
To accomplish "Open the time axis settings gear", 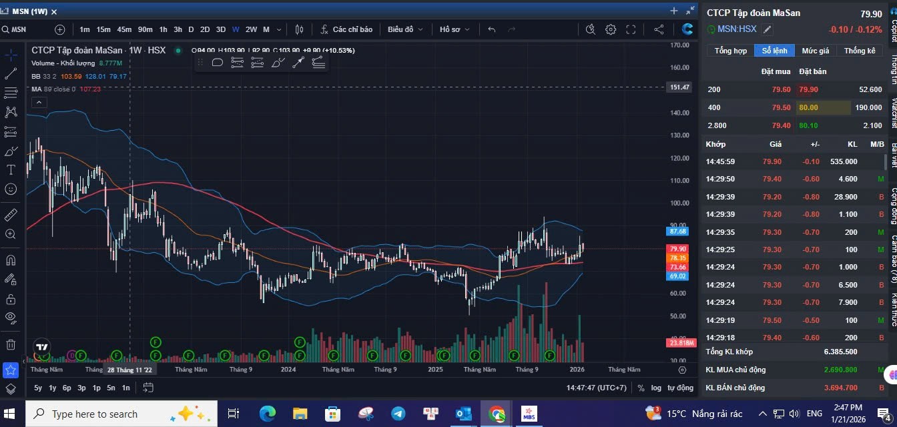I will coord(682,369).
